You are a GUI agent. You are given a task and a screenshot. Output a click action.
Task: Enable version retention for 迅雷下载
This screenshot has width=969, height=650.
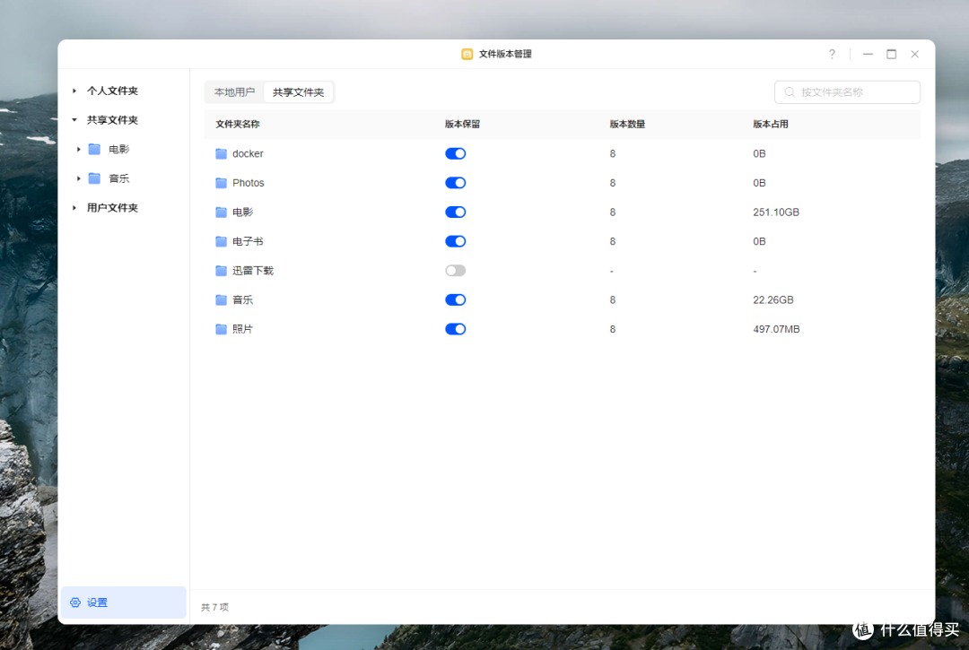pyautogui.click(x=456, y=271)
